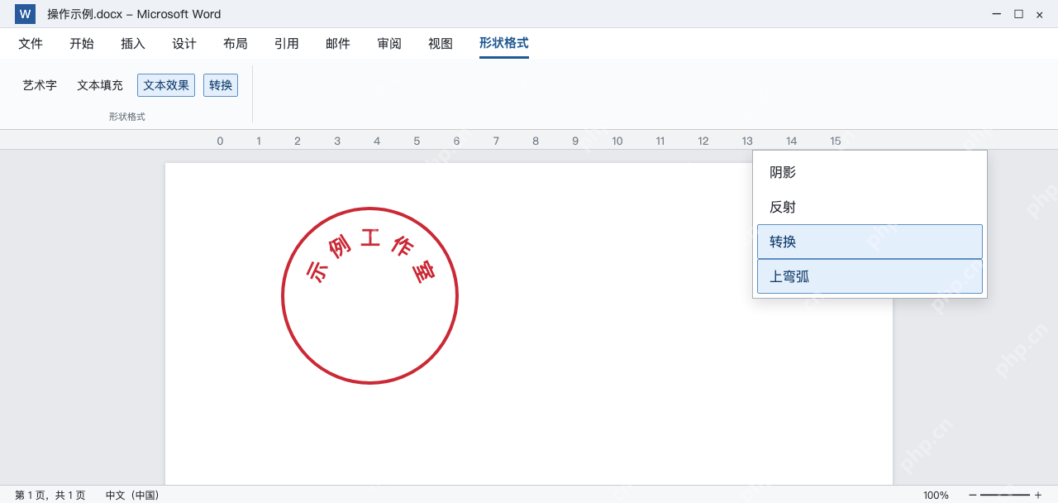
Task: Select the 形状格式 ribbon tab
Action: 504,44
